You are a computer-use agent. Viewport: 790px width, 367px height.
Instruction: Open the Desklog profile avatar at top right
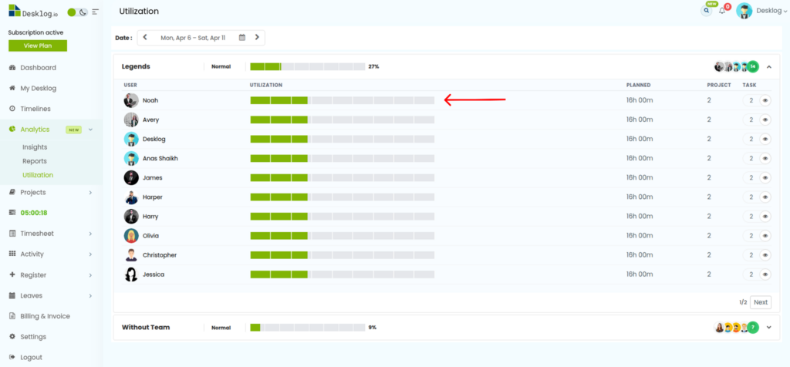click(x=744, y=11)
